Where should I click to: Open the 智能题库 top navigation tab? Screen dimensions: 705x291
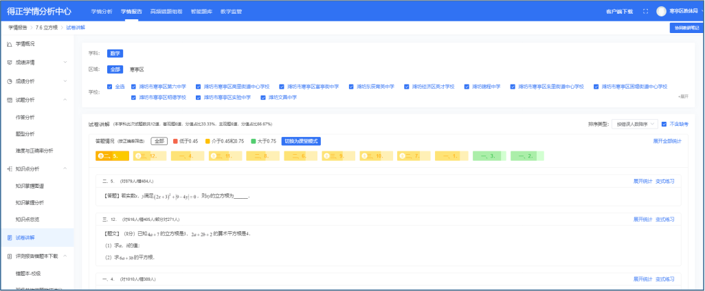[x=201, y=12]
